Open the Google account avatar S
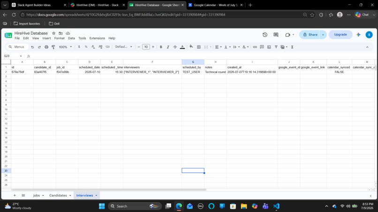The width and height of the screenshot is (378, 212). point(369,35)
